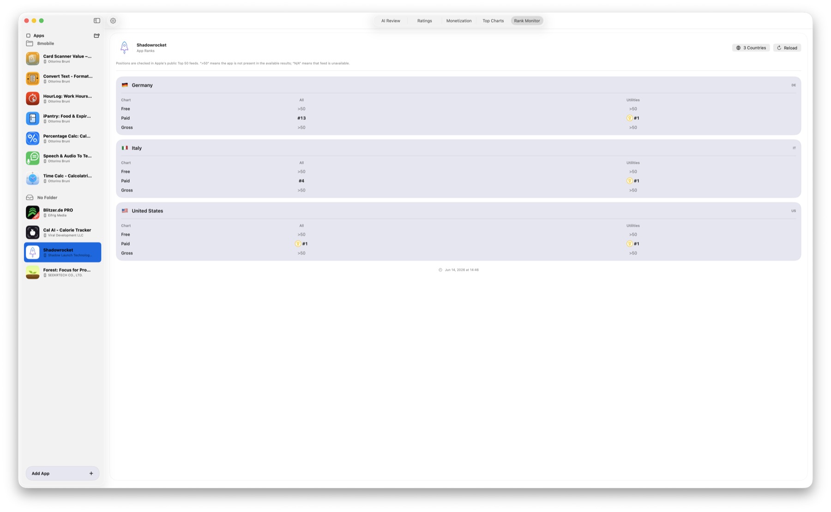This screenshot has height=512, width=831.
Task: Click the Percentage Calc app icon
Action: click(x=32, y=138)
